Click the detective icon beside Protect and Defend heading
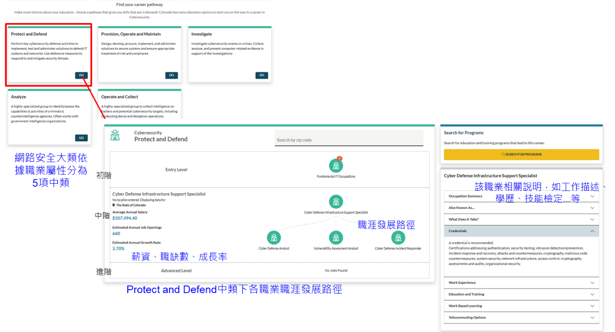The height and width of the screenshot is (332, 615). tap(115, 134)
